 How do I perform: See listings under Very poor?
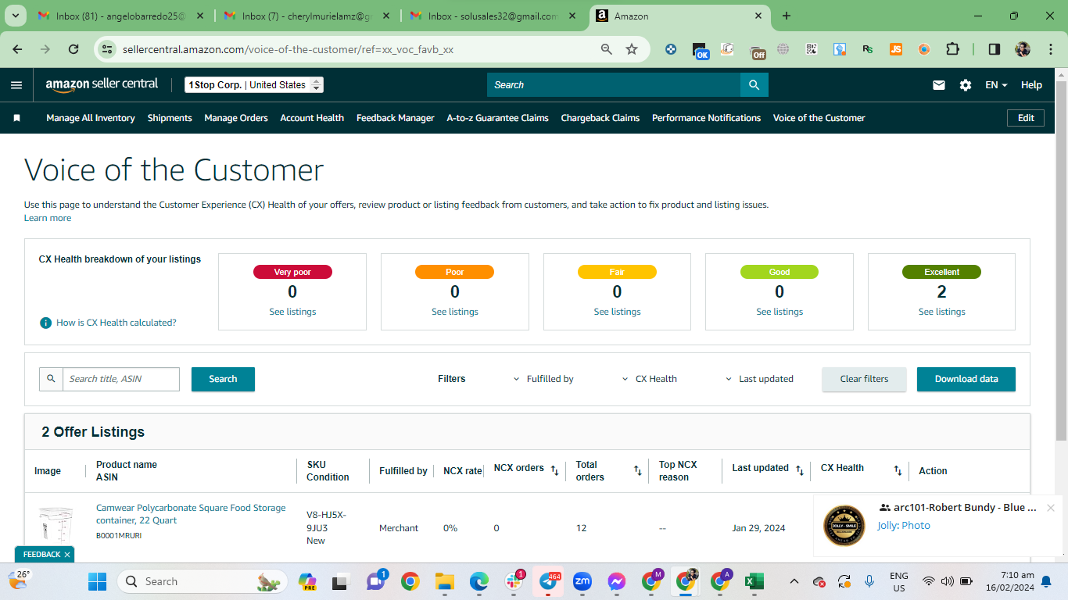pos(292,312)
